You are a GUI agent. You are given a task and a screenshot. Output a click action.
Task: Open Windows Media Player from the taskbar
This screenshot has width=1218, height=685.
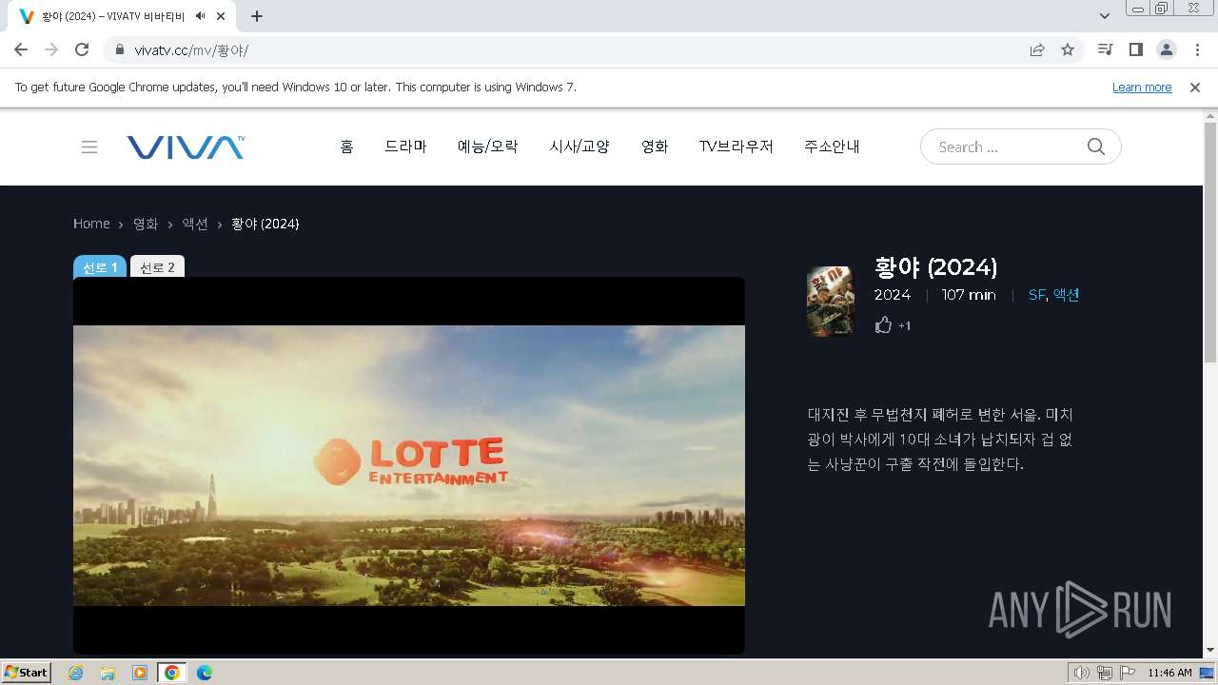[140, 673]
